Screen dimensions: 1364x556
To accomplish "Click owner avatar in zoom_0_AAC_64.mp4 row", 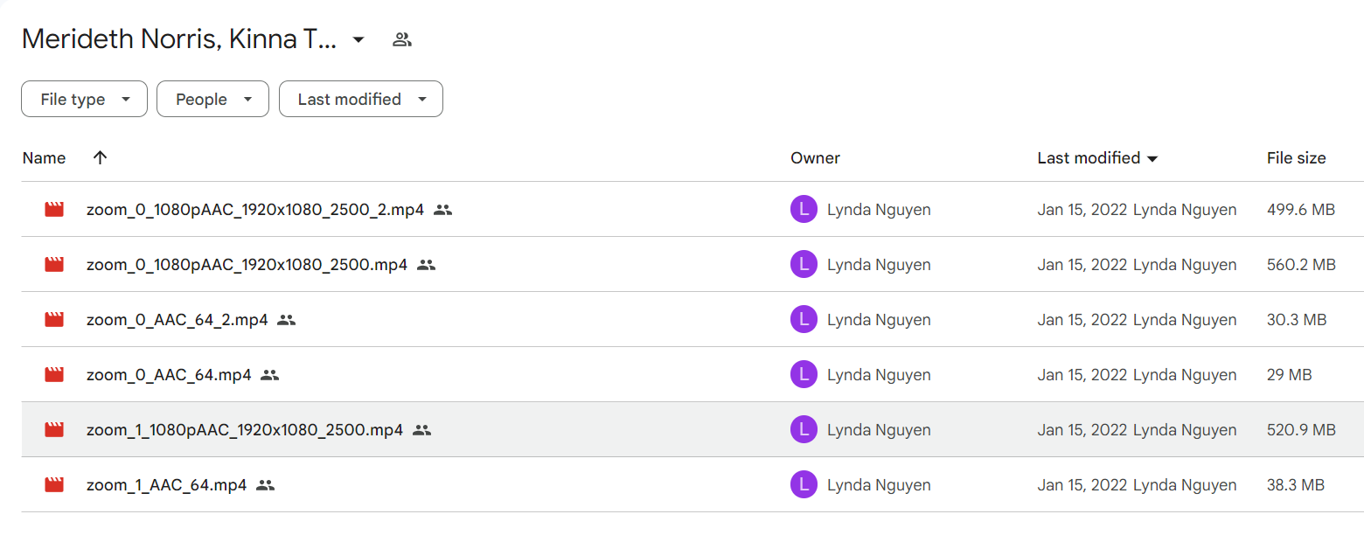I will (804, 375).
